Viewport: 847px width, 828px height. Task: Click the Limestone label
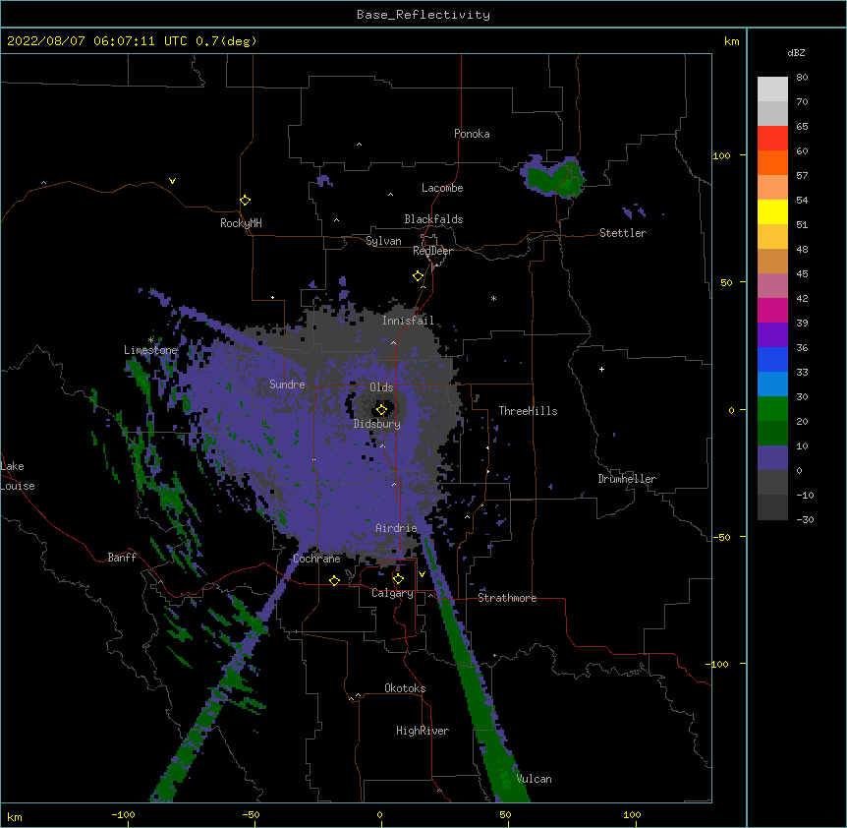pos(150,350)
